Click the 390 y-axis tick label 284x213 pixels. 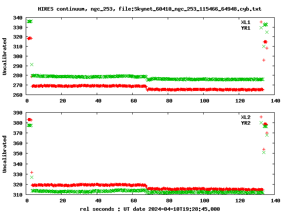tap(18, 113)
